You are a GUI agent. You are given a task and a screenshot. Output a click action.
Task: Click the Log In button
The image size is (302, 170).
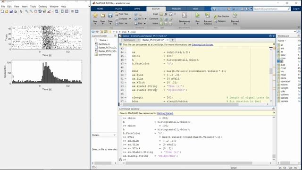[296, 9]
